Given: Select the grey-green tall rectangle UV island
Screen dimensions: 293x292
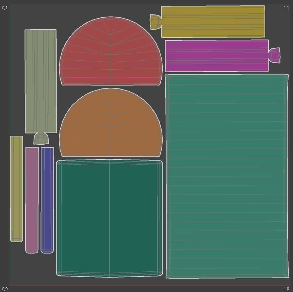Looking at the screenshot, I should [41, 81].
